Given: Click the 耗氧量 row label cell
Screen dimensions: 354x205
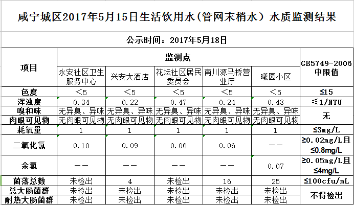Looking at the screenshot, I should coord(29,130).
